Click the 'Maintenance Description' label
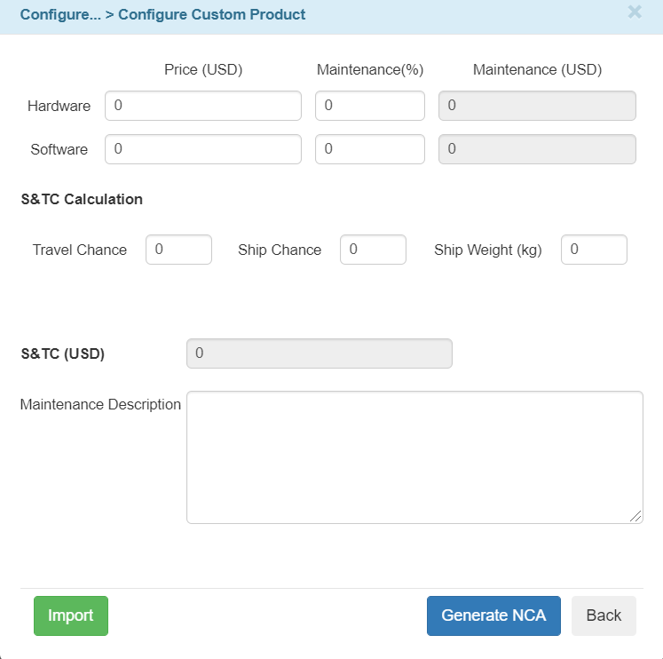The width and height of the screenshot is (663, 659). (x=100, y=405)
